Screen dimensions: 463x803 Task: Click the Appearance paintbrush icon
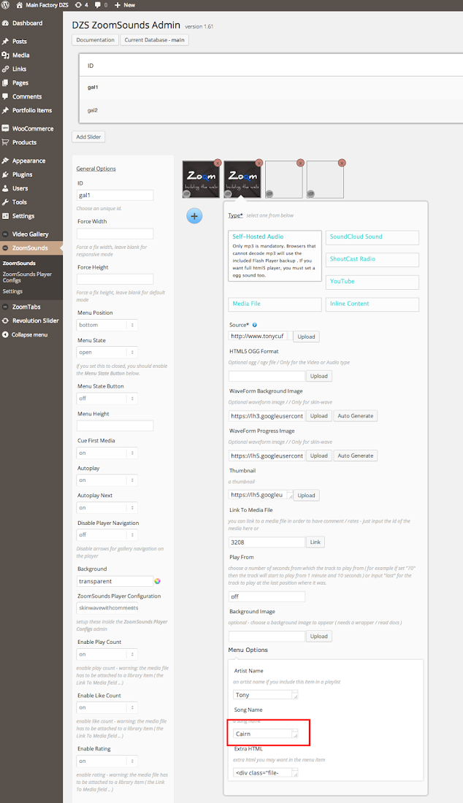pos(6,161)
